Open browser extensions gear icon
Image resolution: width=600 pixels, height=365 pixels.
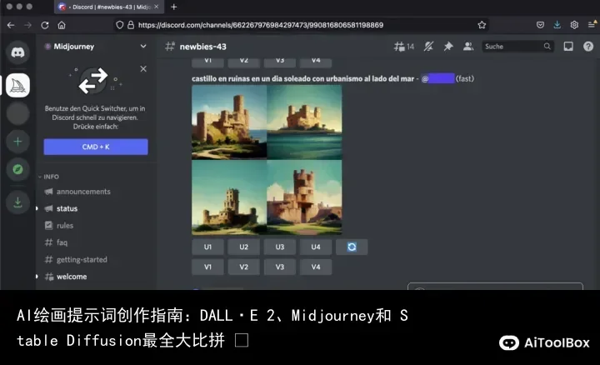(x=574, y=25)
